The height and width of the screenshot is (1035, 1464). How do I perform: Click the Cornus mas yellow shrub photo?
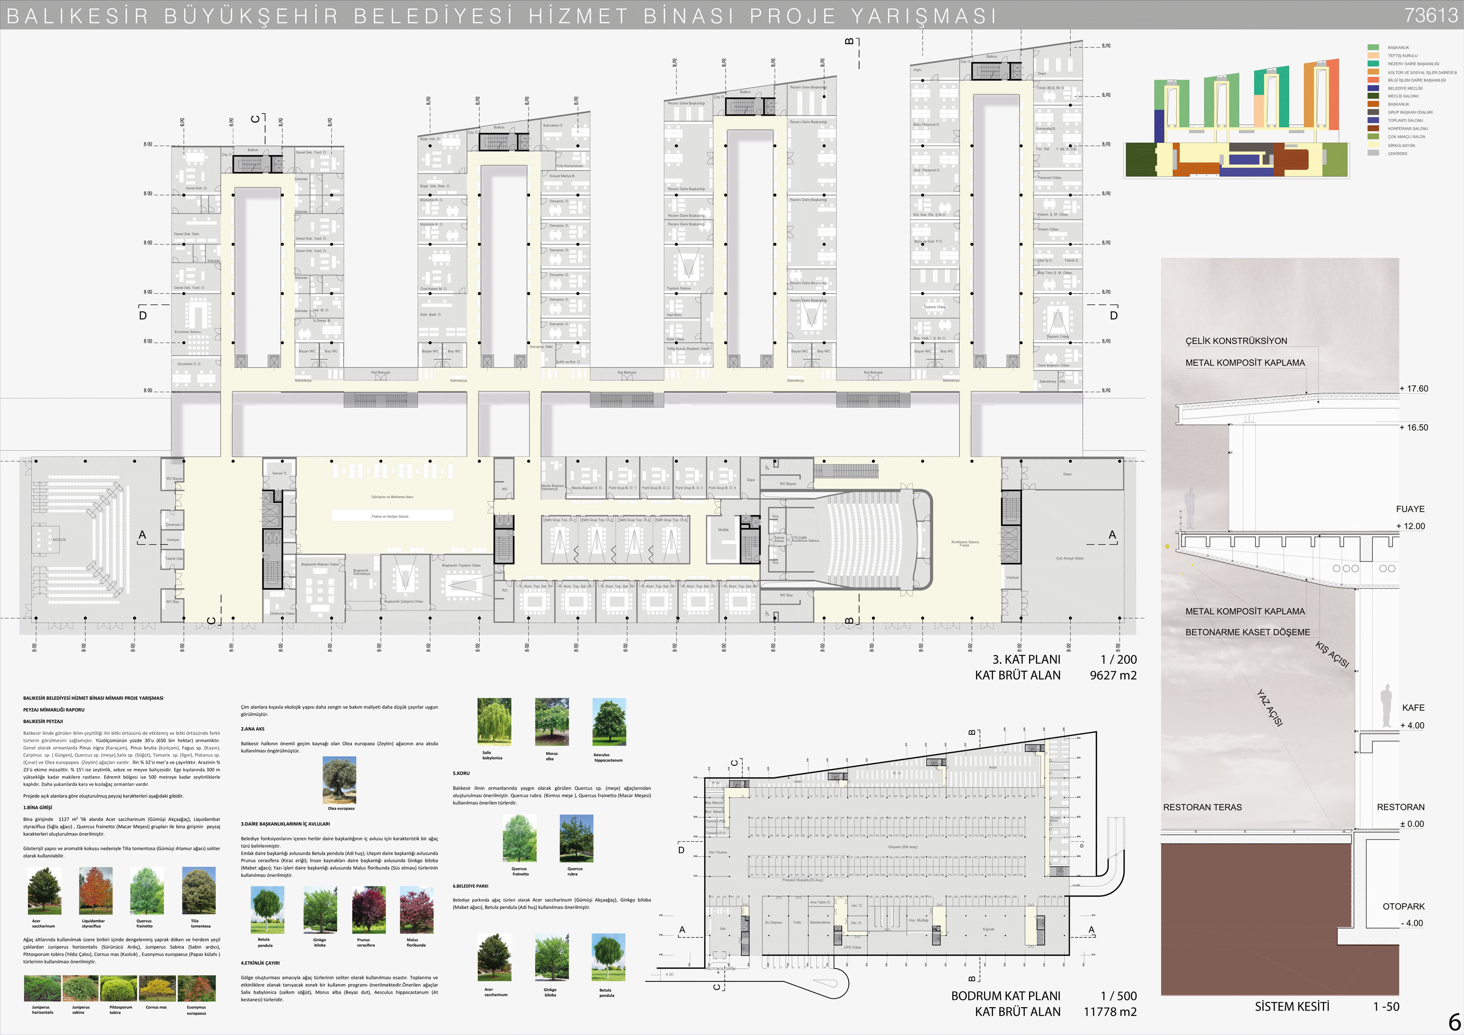point(158,989)
